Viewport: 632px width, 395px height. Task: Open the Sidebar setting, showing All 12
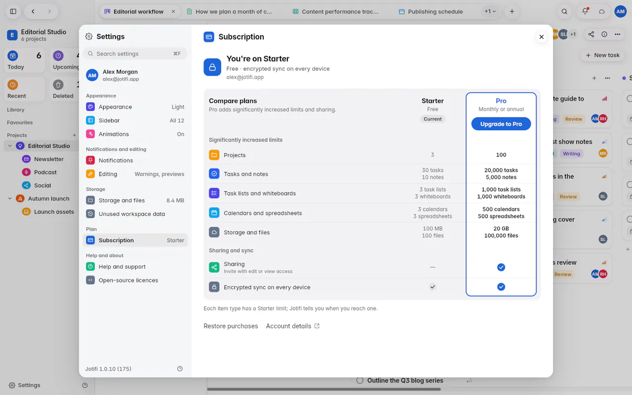[x=135, y=120]
